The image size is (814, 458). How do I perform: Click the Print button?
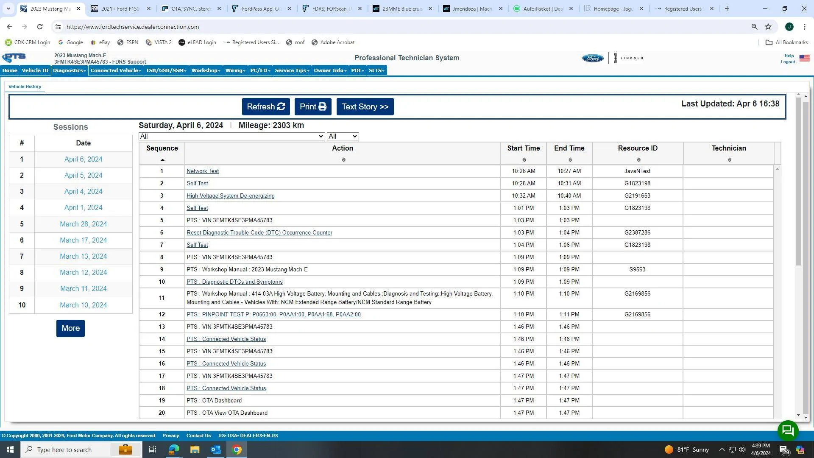[313, 107]
